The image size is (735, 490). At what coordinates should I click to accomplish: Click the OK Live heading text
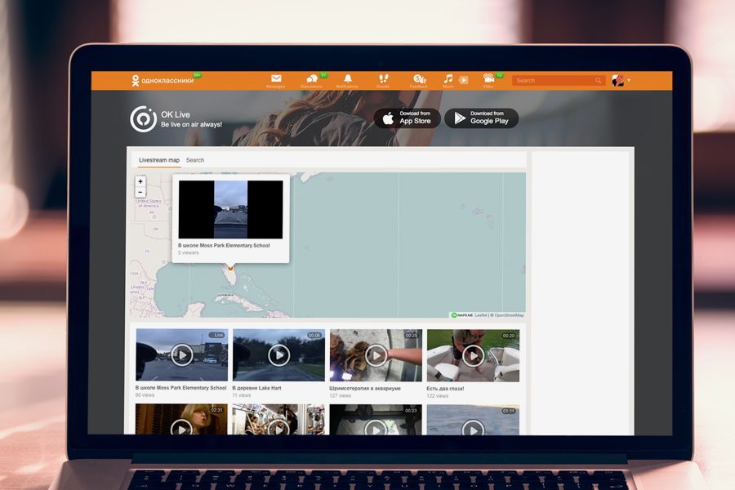[176, 114]
